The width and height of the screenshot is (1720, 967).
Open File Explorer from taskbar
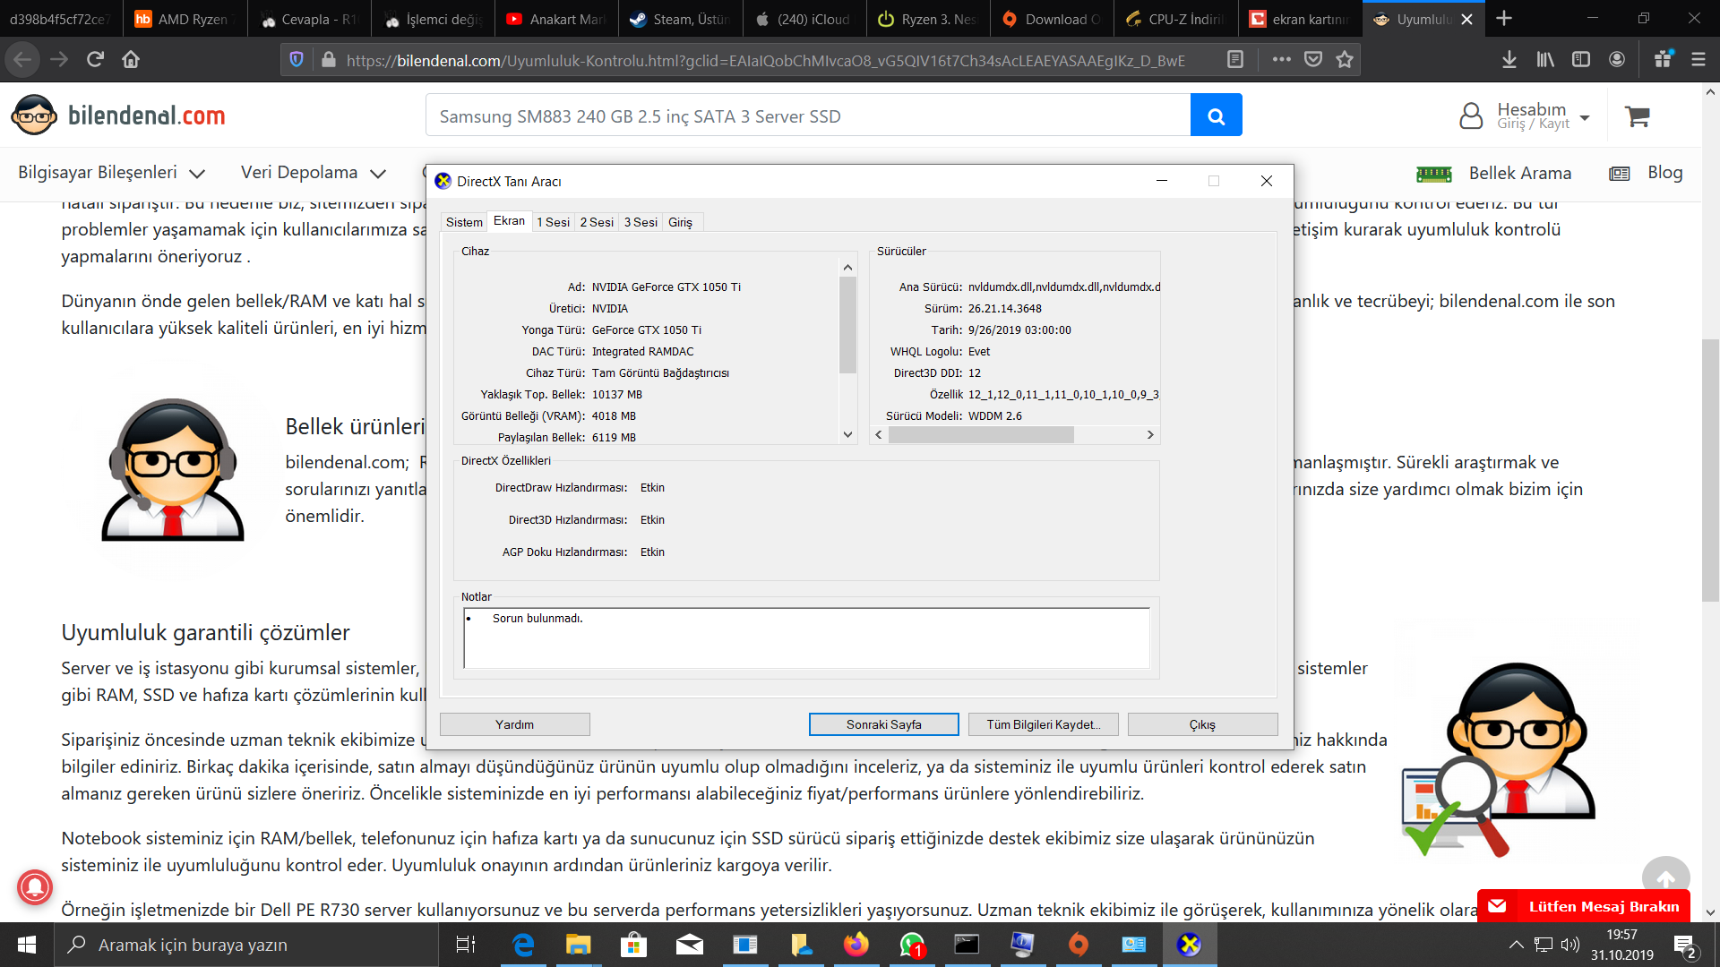click(578, 945)
